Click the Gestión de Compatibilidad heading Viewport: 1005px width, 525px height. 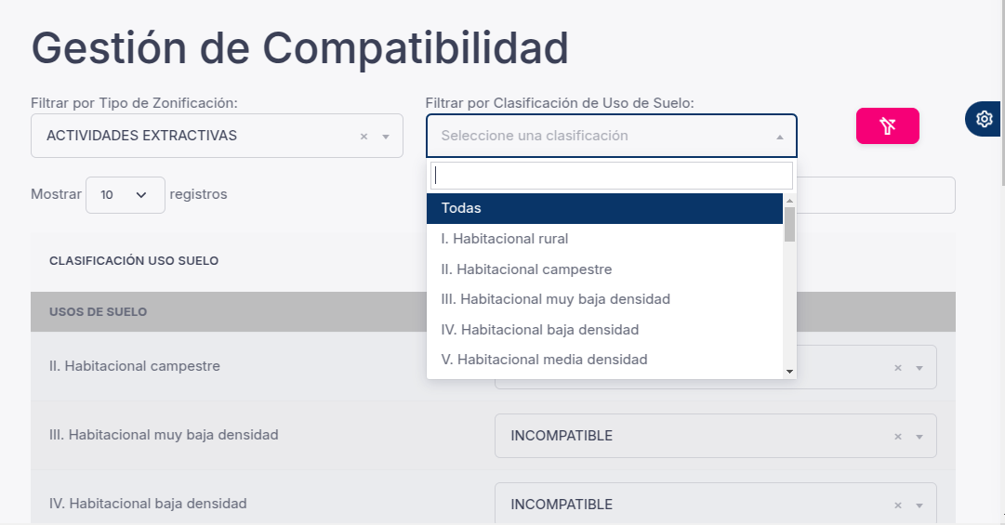click(x=300, y=48)
